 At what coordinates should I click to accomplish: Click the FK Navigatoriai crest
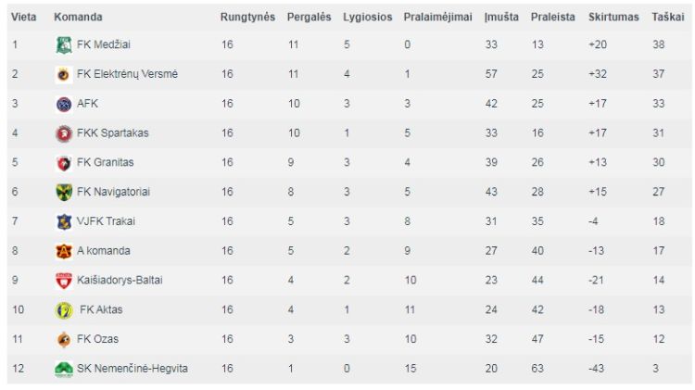64,193
